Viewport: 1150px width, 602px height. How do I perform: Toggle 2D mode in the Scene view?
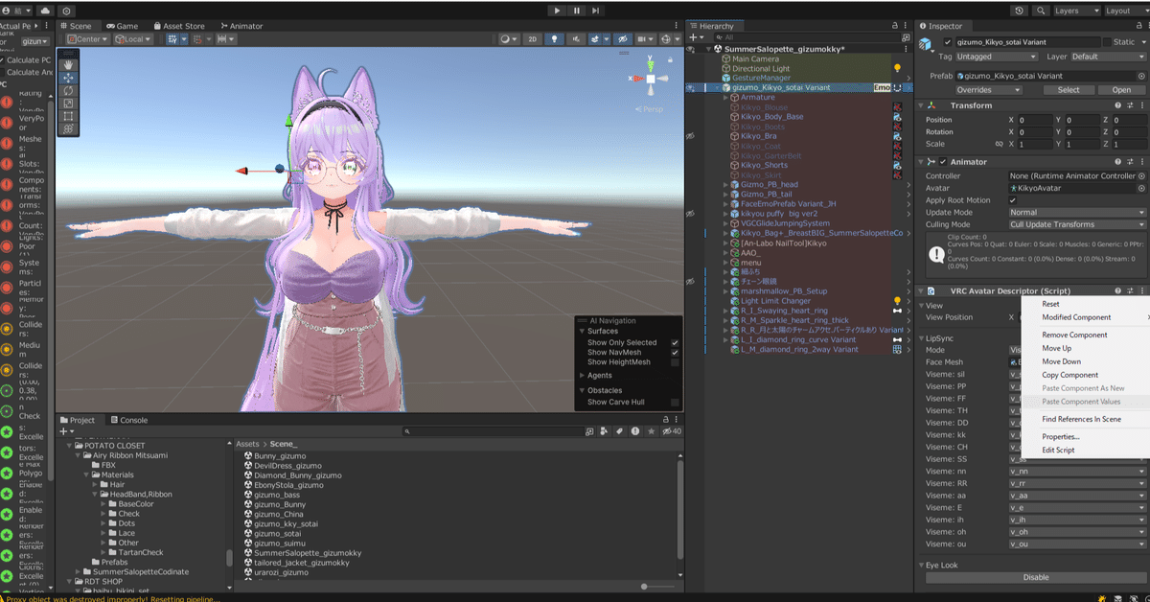point(532,39)
